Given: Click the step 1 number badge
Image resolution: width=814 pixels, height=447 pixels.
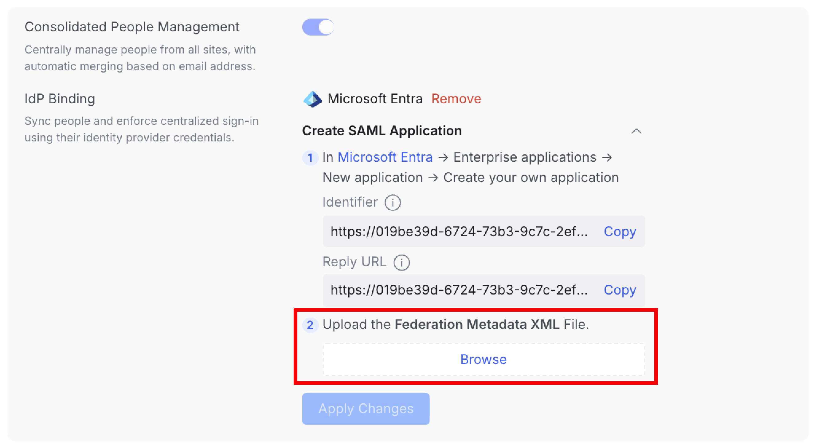Looking at the screenshot, I should 310,158.
